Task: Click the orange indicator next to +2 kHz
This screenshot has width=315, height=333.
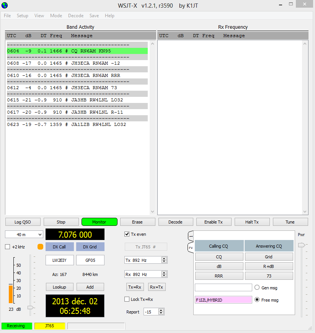Action: coord(40,246)
